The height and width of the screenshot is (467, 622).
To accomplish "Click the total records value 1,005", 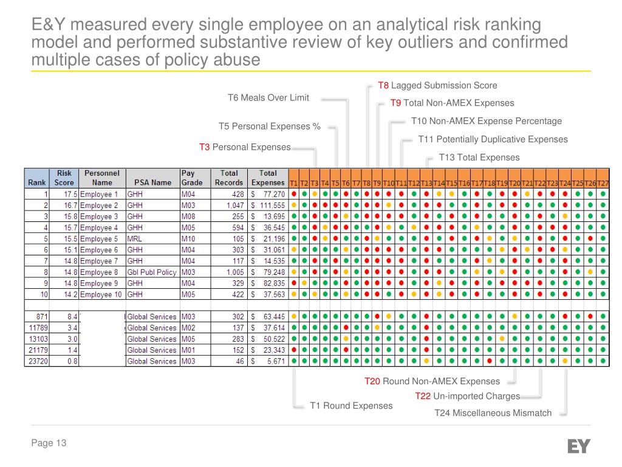I will (x=229, y=272).
